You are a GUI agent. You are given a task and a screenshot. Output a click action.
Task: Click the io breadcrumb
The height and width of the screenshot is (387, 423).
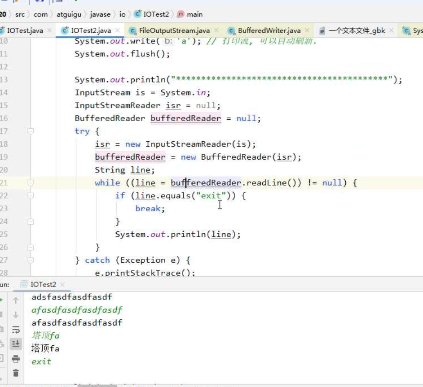122,14
